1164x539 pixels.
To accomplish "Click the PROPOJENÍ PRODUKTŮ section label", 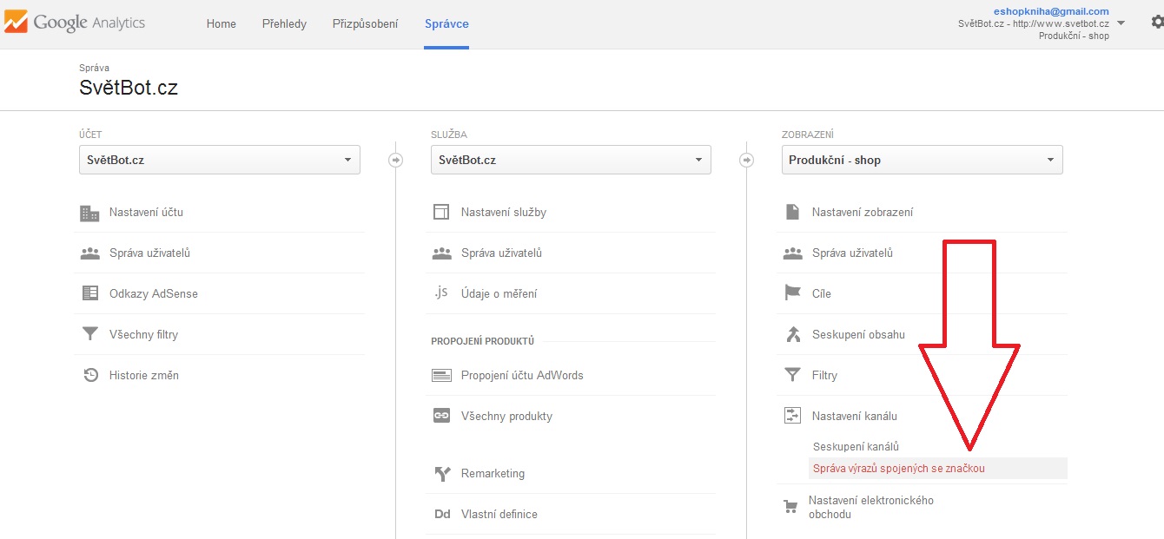I will (x=483, y=341).
